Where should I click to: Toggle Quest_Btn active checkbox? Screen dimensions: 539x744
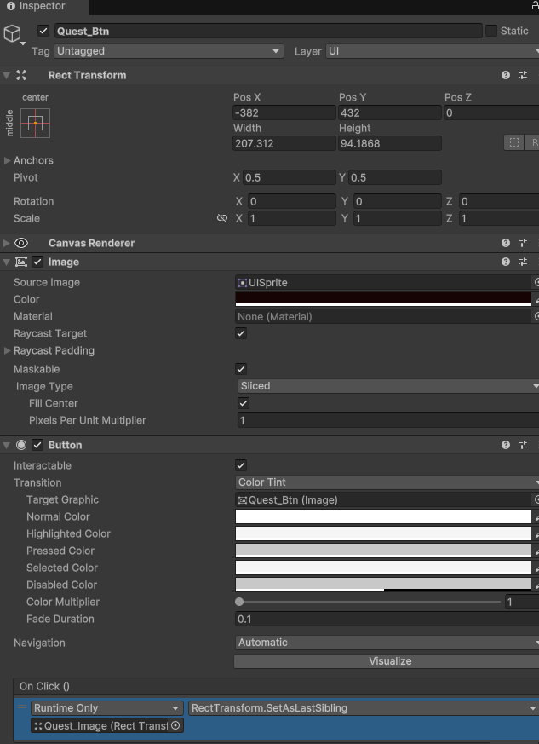click(43, 32)
